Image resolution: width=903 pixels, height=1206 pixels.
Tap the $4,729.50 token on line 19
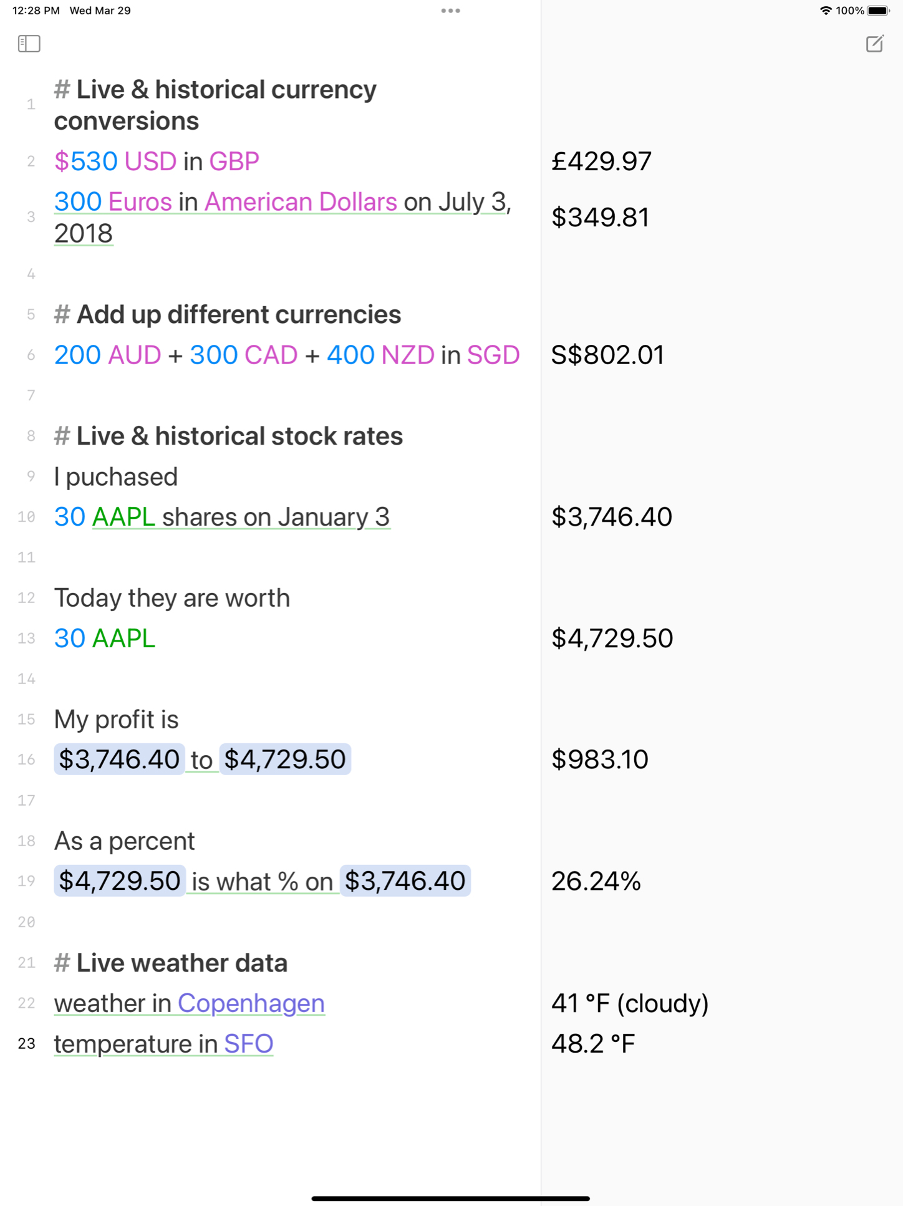120,880
